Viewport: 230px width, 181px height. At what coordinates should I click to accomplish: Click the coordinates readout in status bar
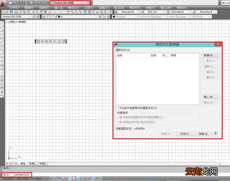pyautogui.click(x=21, y=179)
